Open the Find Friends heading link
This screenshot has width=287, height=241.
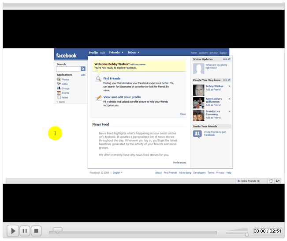tap(112, 78)
